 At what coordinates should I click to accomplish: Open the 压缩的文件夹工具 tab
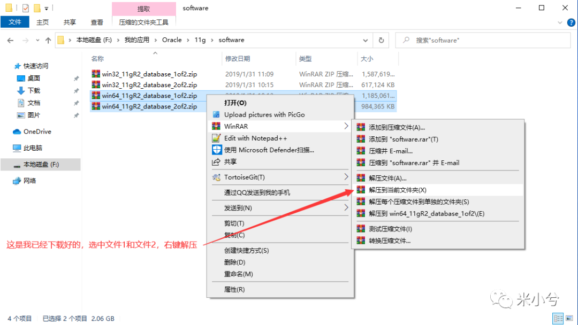pyautogui.click(x=143, y=22)
